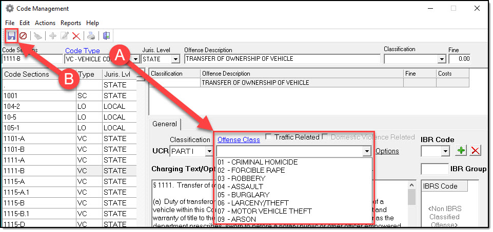Expand the UCR Classification PART I dropdown

pos(209,151)
